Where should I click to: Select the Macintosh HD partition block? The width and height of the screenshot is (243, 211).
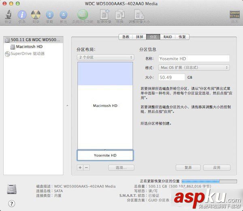[105, 105]
